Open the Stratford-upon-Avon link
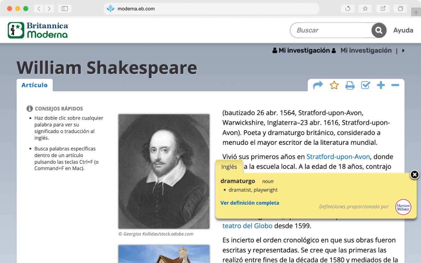421x263 pixels. [x=338, y=157]
